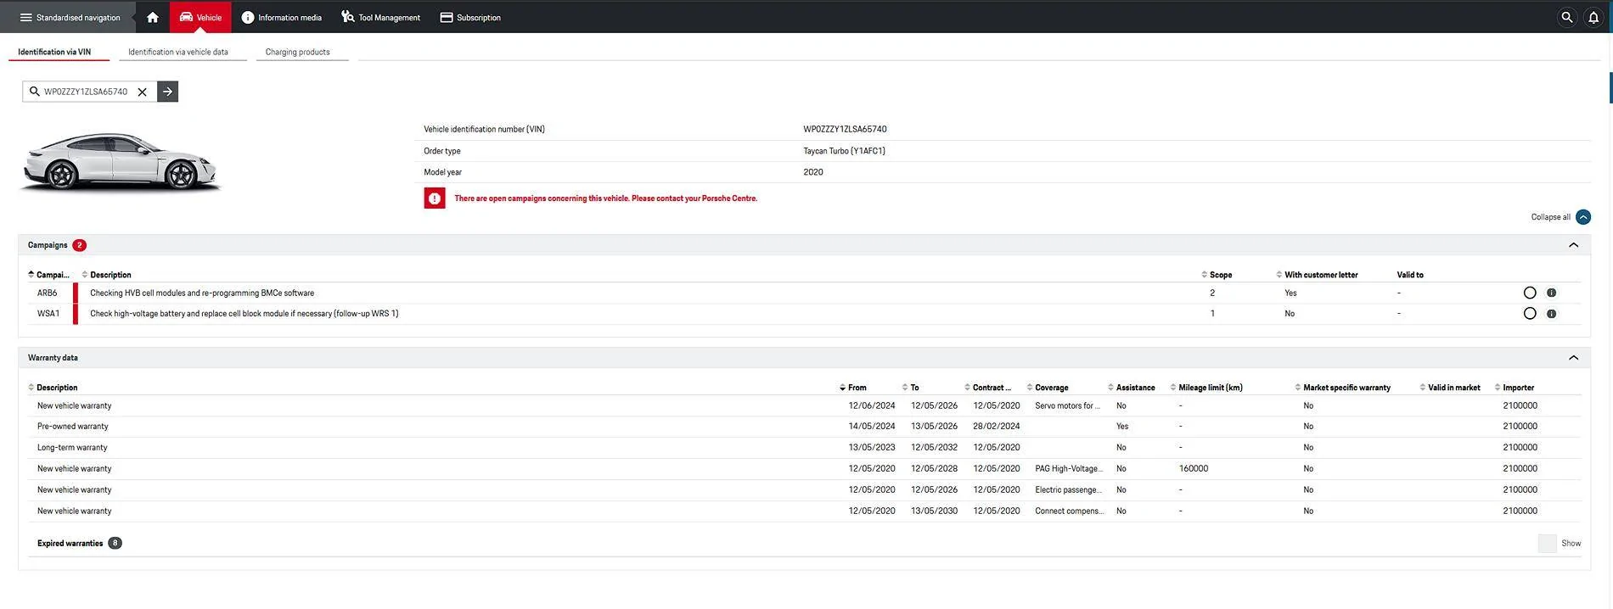This screenshot has width=1613, height=609.
Task: Select 'Check high-voltage battery' campaign description
Action: click(x=244, y=314)
